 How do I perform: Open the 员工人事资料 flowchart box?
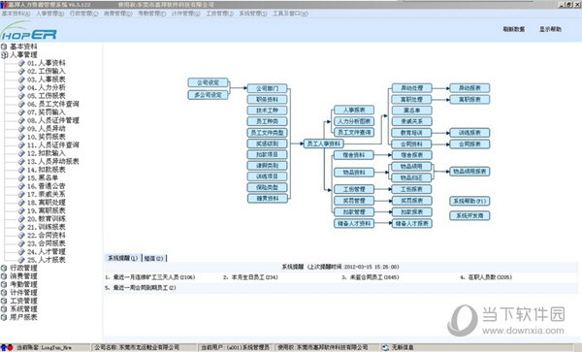(x=324, y=144)
